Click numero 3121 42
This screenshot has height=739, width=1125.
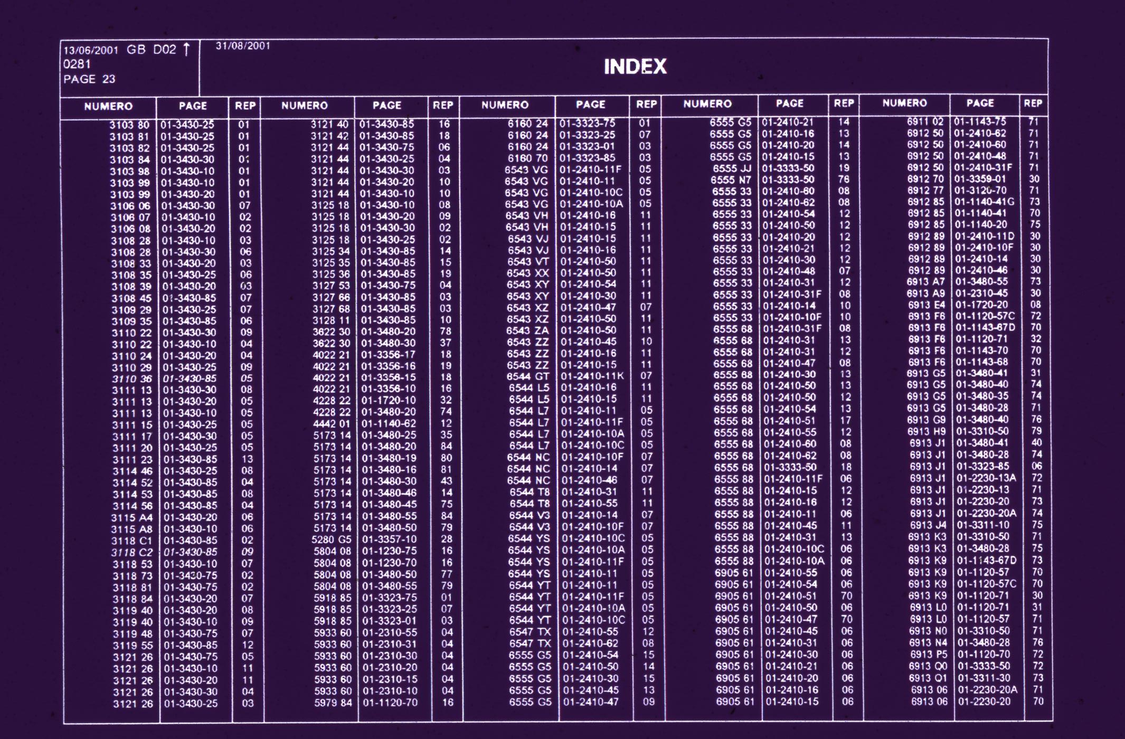pyautogui.click(x=329, y=136)
